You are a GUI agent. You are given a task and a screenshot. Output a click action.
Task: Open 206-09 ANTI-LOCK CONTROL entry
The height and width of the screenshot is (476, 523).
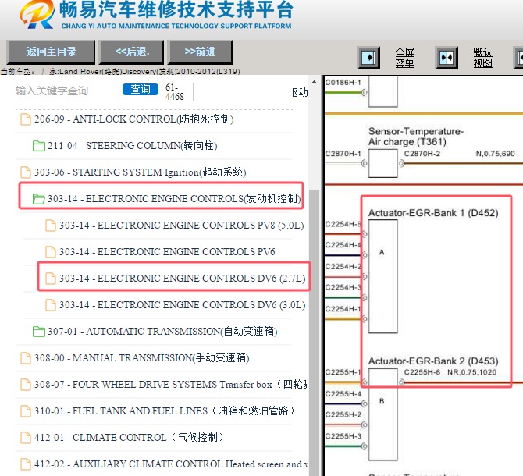(x=133, y=119)
